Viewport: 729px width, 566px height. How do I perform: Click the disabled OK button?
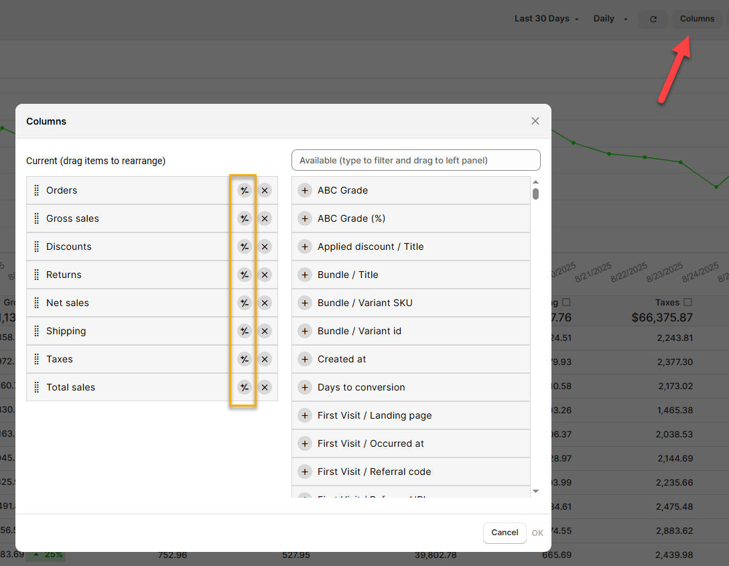click(537, 533)
